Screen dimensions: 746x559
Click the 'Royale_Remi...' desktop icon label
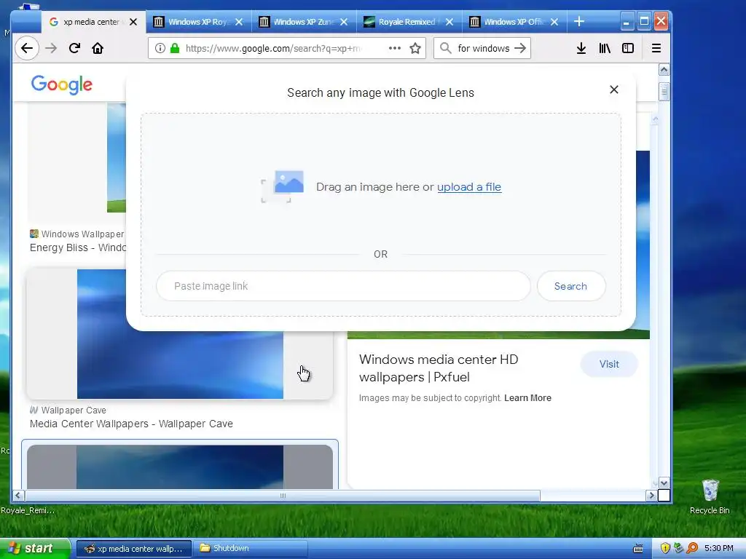coord(28,510)
